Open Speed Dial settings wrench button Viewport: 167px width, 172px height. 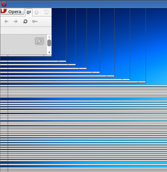click(39, 41)
